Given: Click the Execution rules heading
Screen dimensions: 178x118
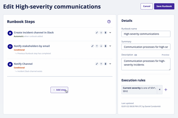Looking at the screenshot, I should 133,80.
